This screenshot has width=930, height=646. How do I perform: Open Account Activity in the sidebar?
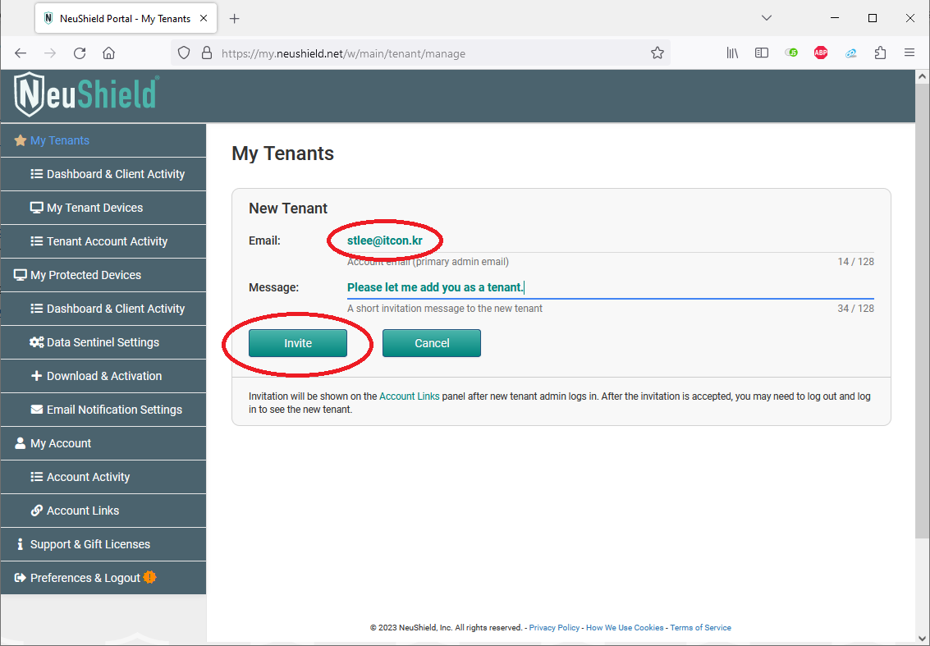[x=103, y=477]
